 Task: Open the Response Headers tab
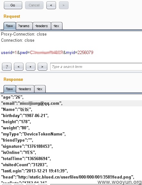(x=25, y=89)
